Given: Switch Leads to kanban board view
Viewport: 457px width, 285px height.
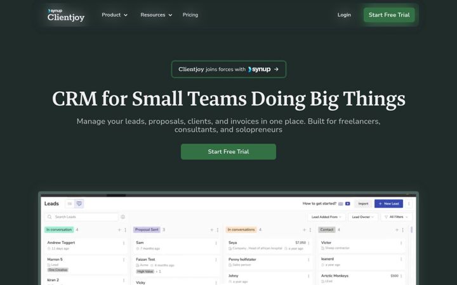Looking at the screenshot, I should [x=79, y=203].
